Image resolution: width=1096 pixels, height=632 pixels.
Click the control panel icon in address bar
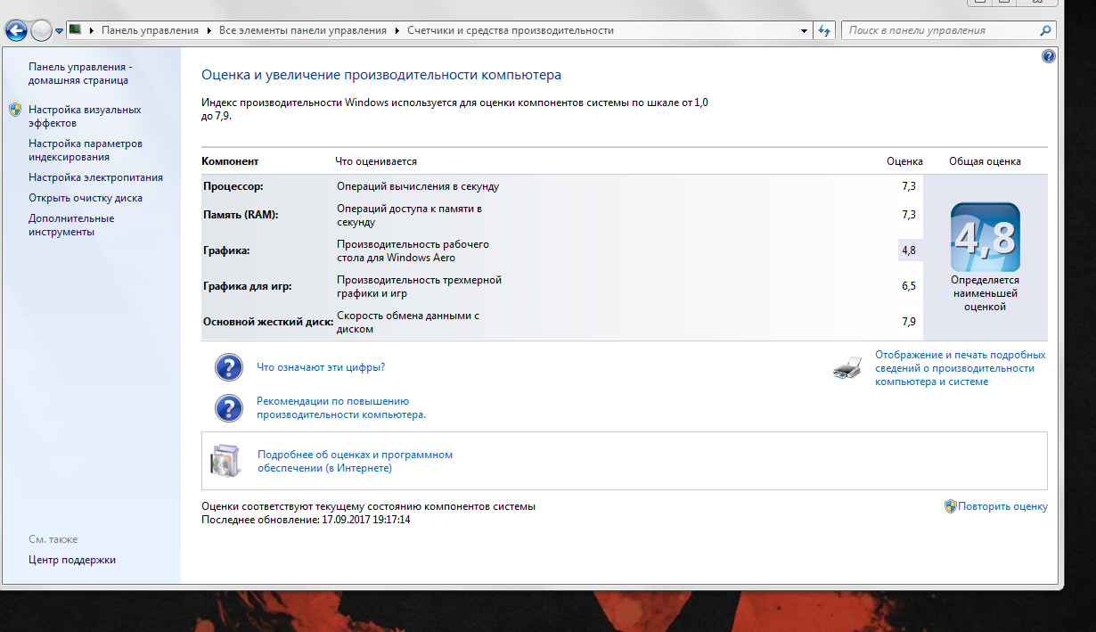pyautogui.click(x=76, y=29)
